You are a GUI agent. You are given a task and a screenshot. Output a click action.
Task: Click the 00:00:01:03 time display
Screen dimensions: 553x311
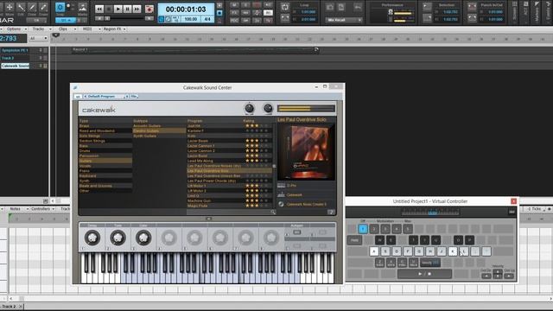coord(186,10)
